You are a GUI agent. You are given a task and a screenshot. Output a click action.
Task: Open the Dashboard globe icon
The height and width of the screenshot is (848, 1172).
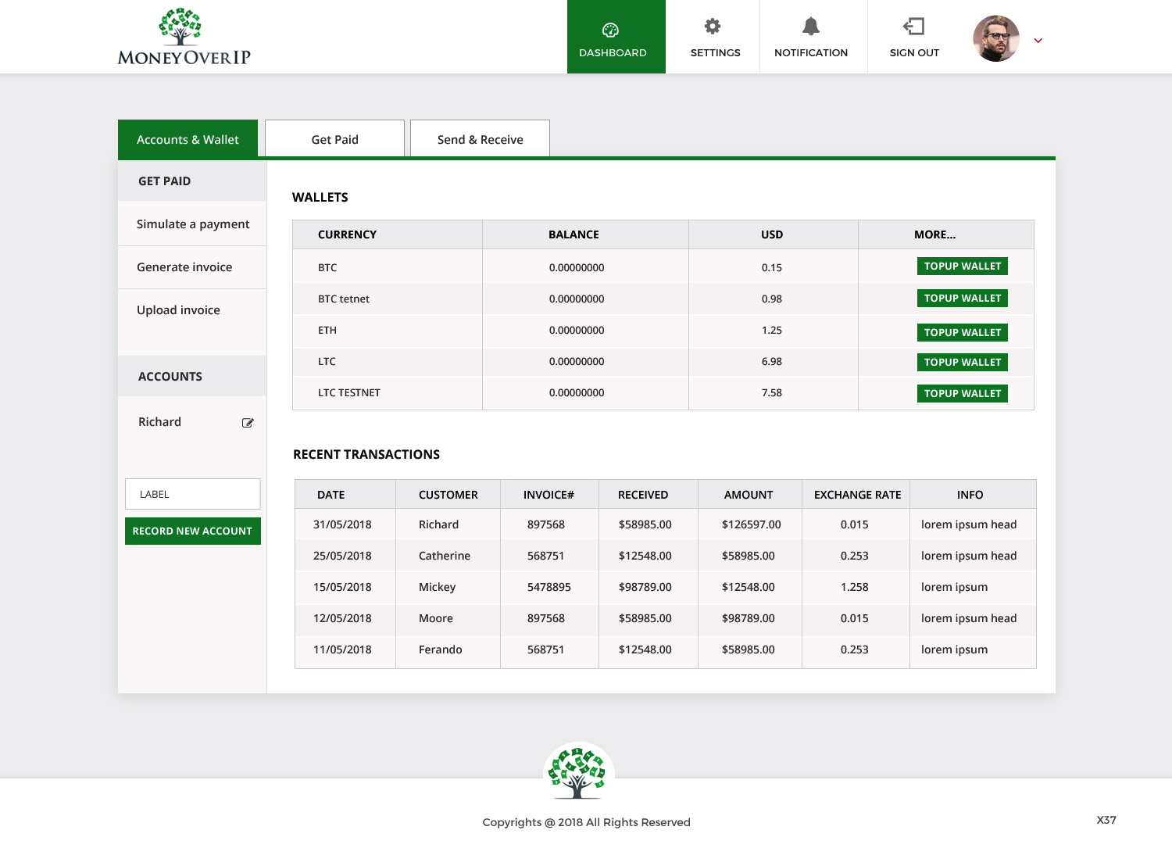[x=613, y=29]
